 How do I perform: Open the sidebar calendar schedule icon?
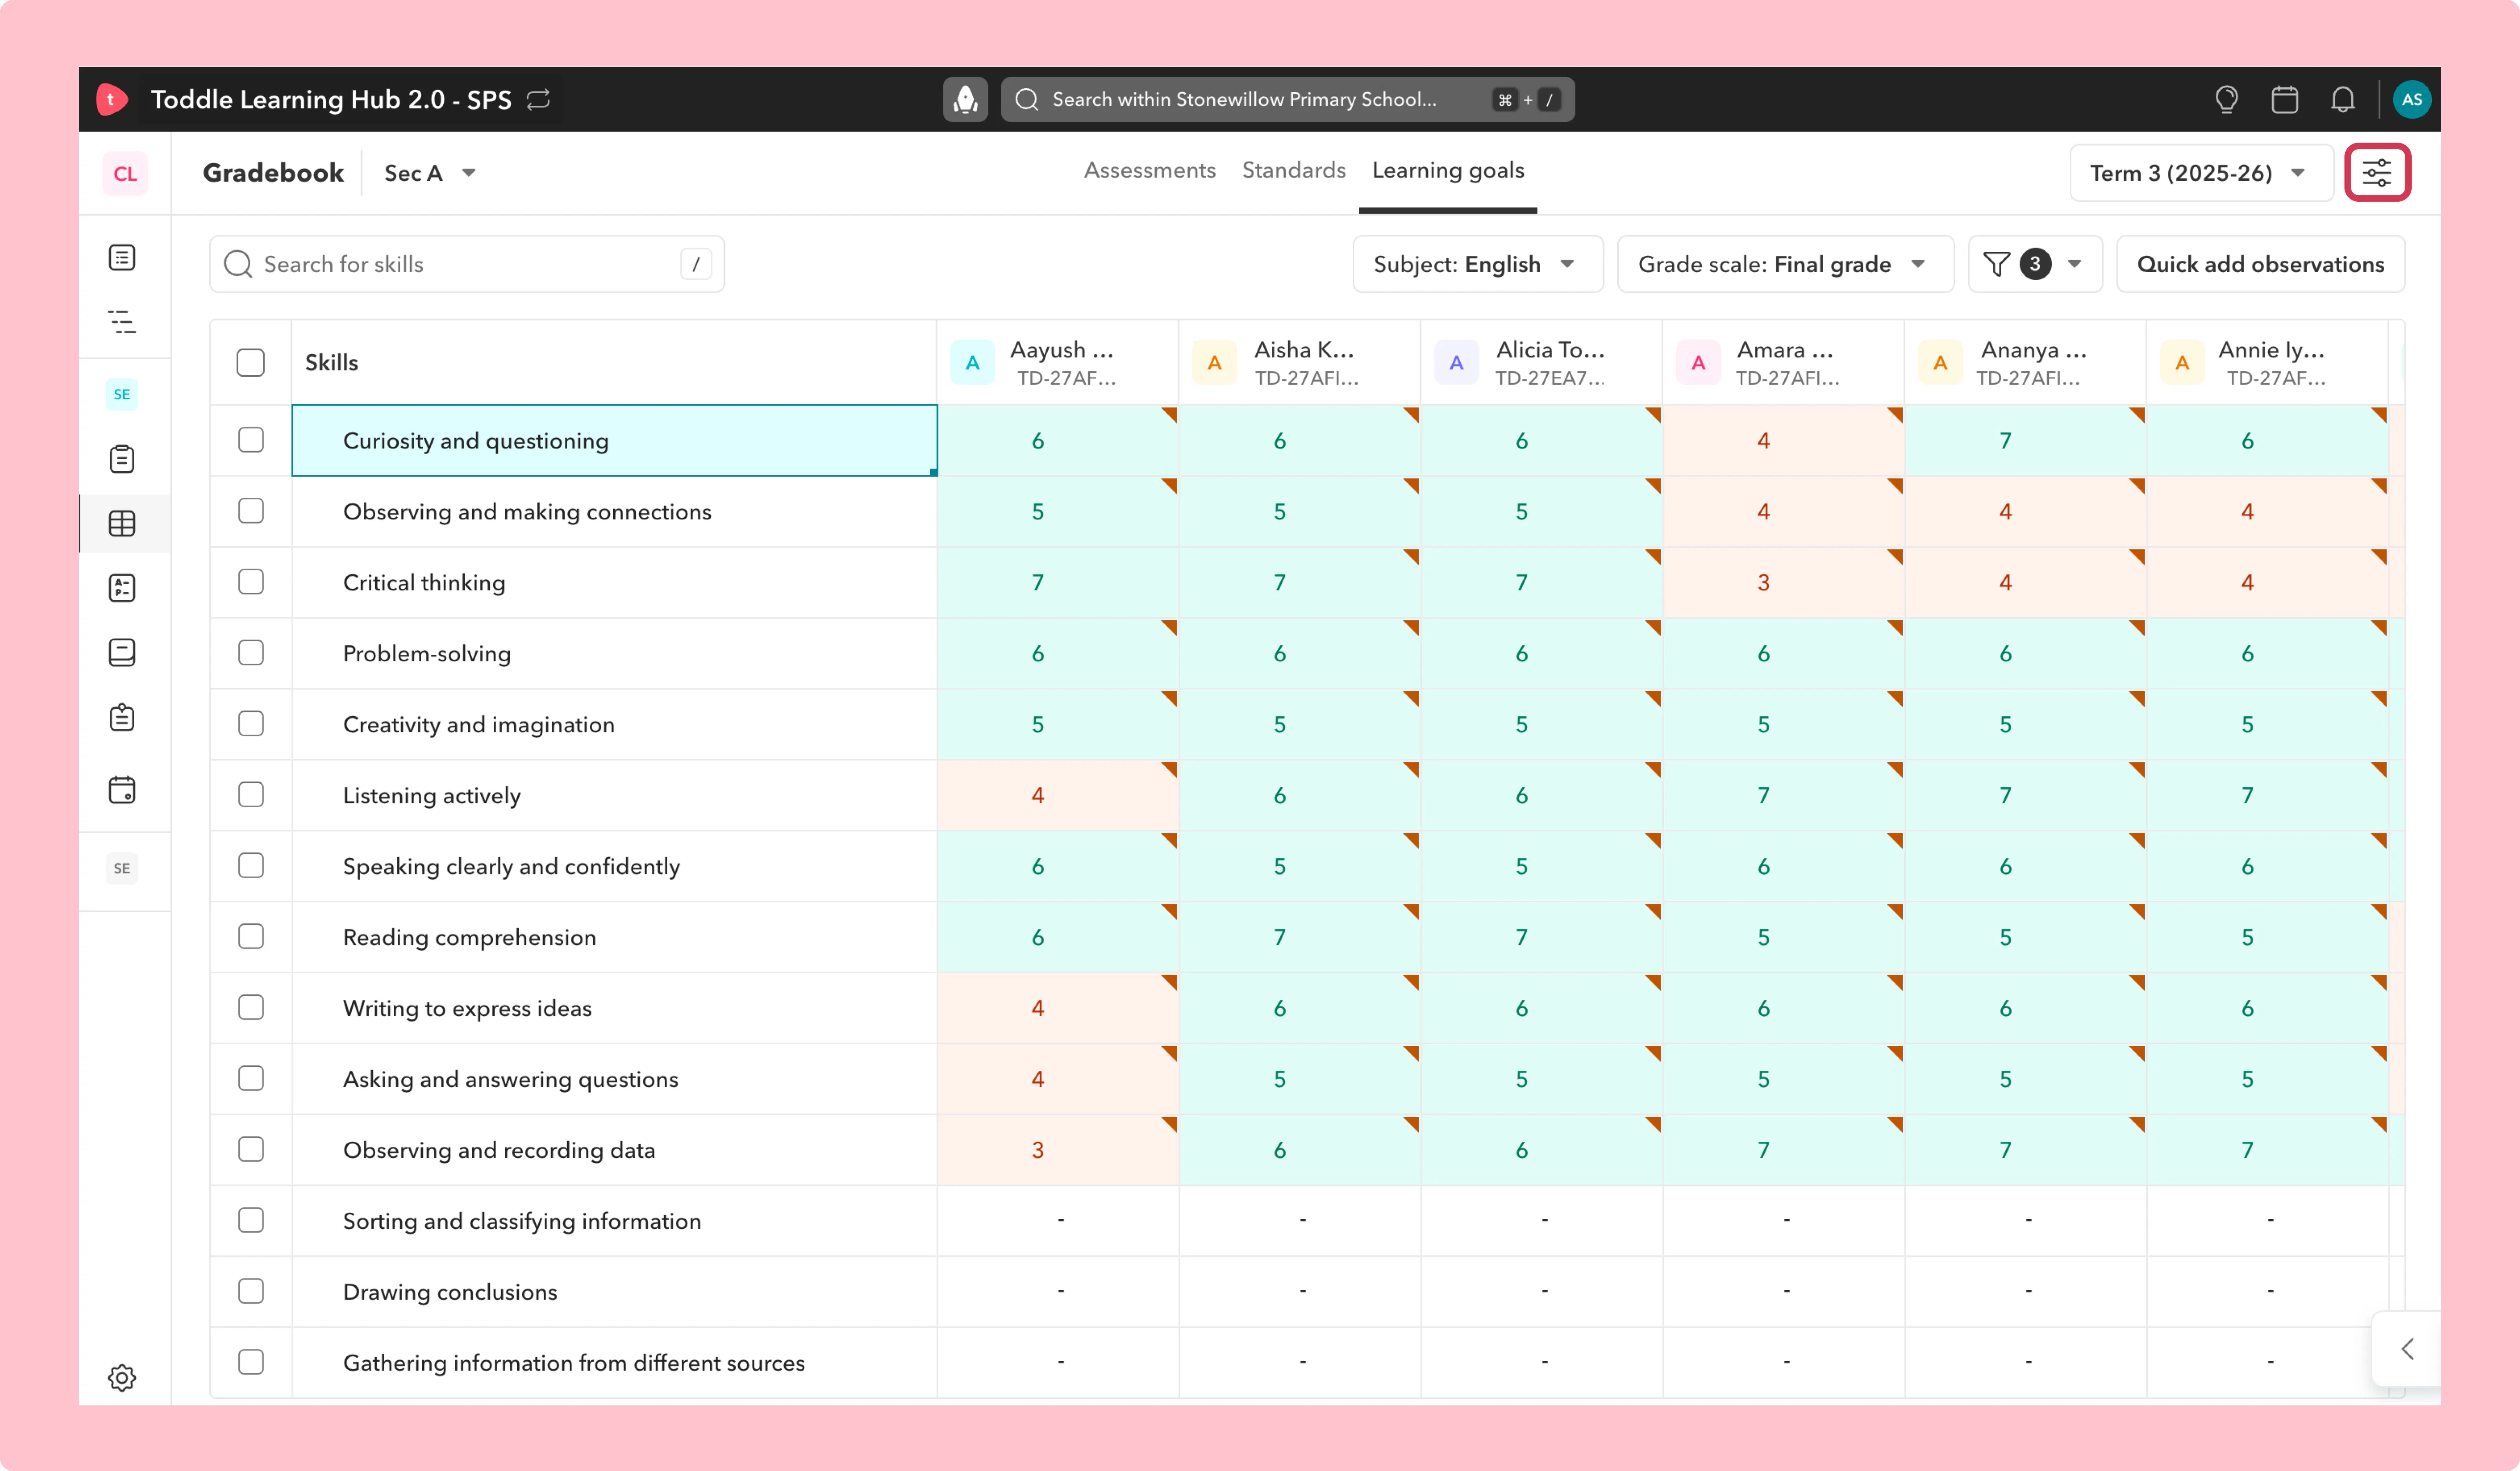pyautogui.click(x=122, y=790)
